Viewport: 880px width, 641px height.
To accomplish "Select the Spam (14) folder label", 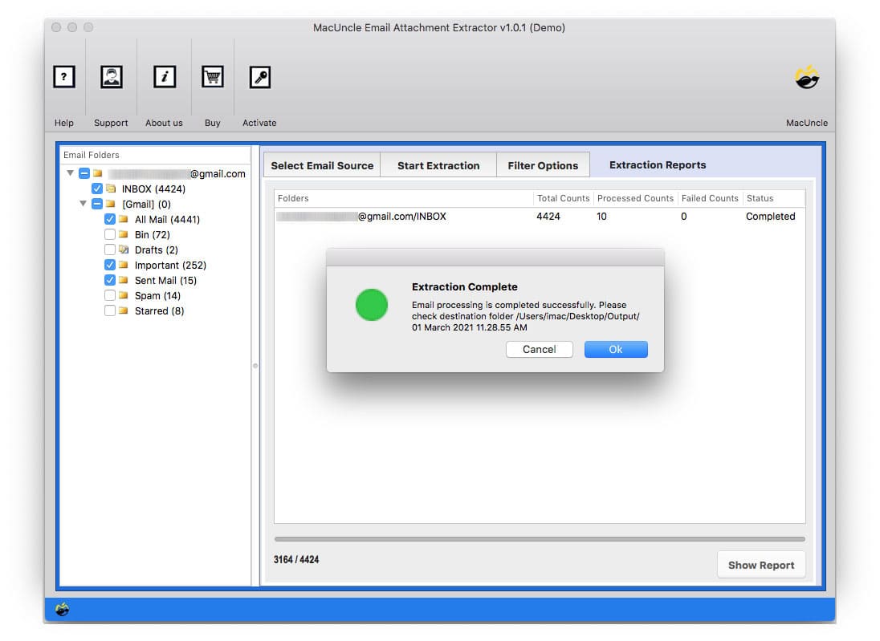I will pos(157,295).
